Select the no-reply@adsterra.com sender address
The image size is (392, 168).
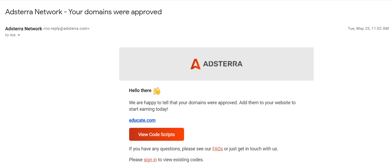66,29
